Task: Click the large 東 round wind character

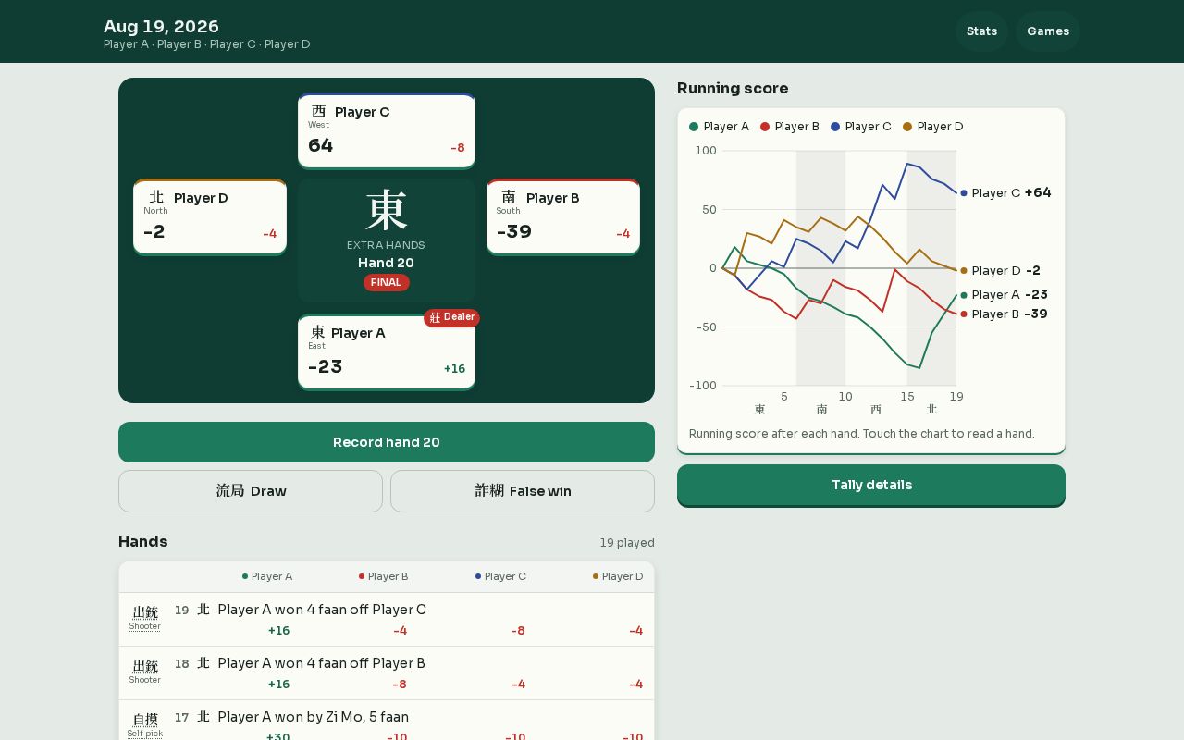Action: [387, 211]
